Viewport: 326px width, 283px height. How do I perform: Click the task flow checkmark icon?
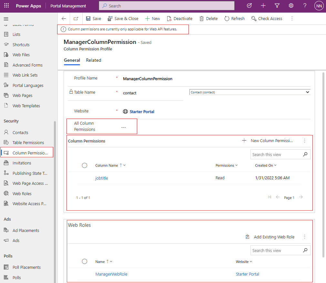[x=249, y=5]
